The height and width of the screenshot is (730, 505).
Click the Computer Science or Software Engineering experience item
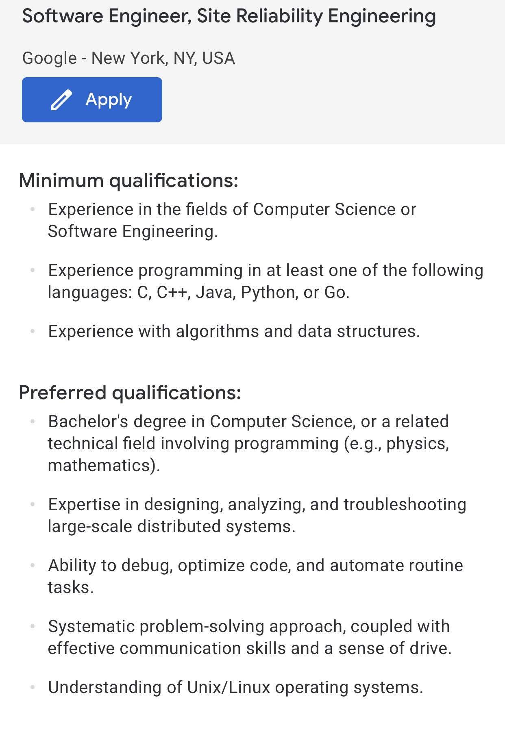(x=232, y=220)
